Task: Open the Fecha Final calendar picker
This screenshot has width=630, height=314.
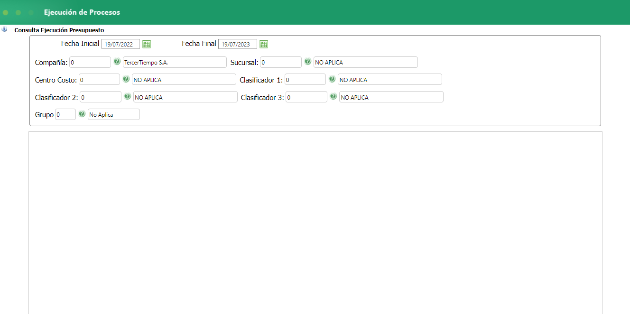Action: [264, 44]
